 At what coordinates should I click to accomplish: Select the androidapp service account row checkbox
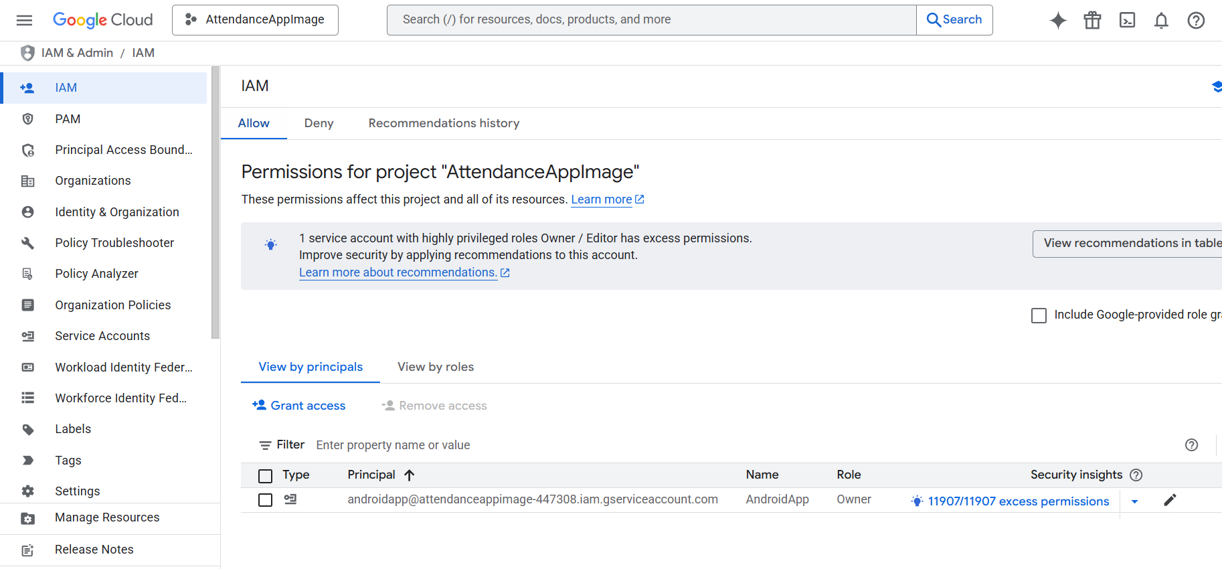tap(266, 500)
